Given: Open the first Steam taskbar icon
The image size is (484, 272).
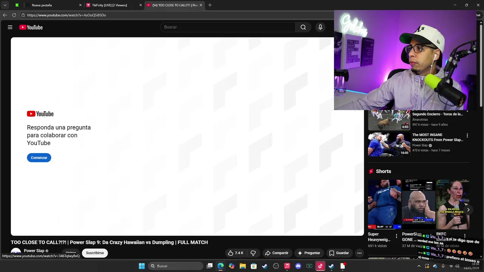Looking at the screenshot, I should pos(265,266).
